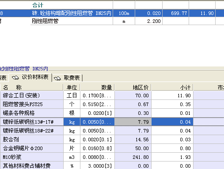The image size is (224, 169).
Task: Click the 1.93 subtotal of M10砂浆
Action: (172, 157)
